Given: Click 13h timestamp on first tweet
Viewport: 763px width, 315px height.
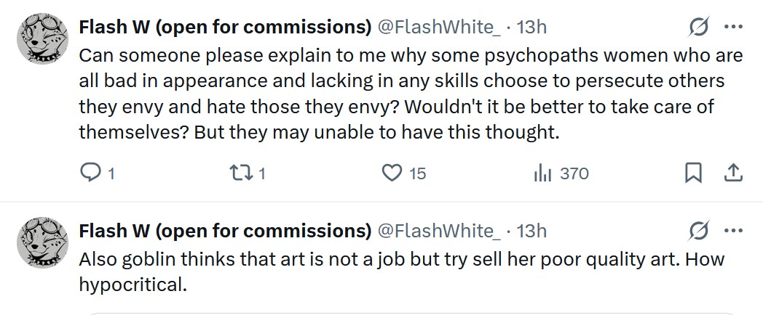Looking at the screenshot, I should point(531,28).
